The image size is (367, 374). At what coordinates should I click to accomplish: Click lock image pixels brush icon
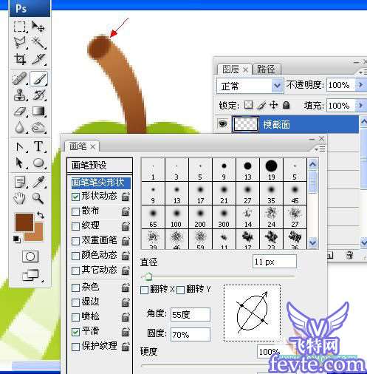pos(261,106)
